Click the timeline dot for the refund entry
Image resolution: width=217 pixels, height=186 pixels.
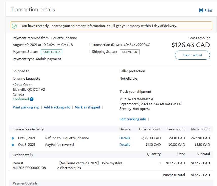(x=13, y=138)
